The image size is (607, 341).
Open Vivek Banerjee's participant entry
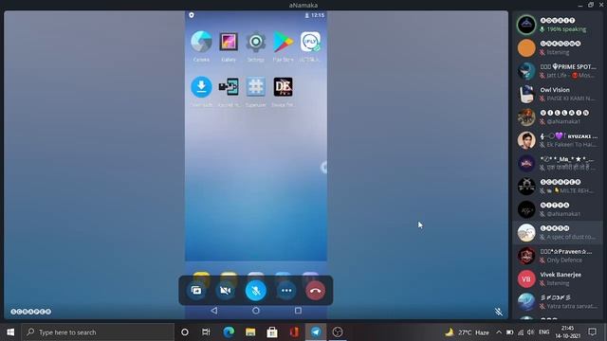tap(558, 278)
